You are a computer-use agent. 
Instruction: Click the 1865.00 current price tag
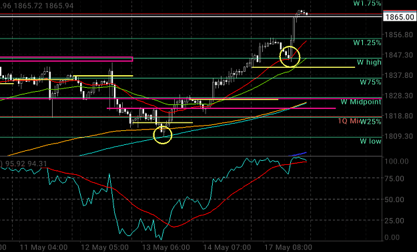coord(400,17)
